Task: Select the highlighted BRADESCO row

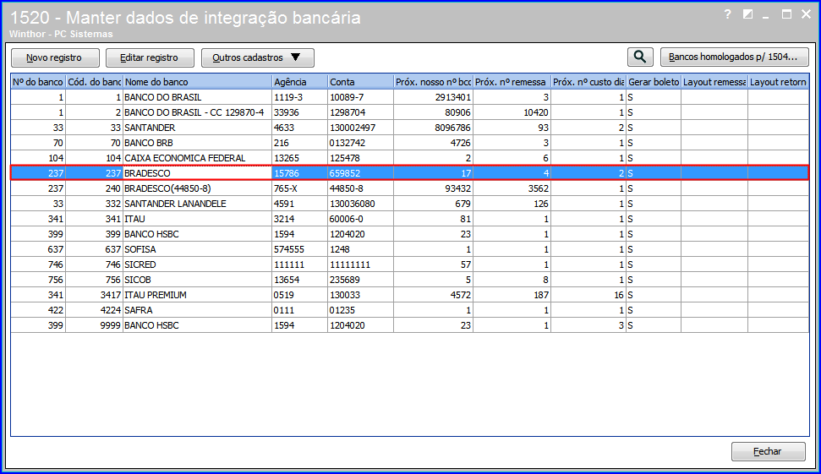Action: (410, 173)
